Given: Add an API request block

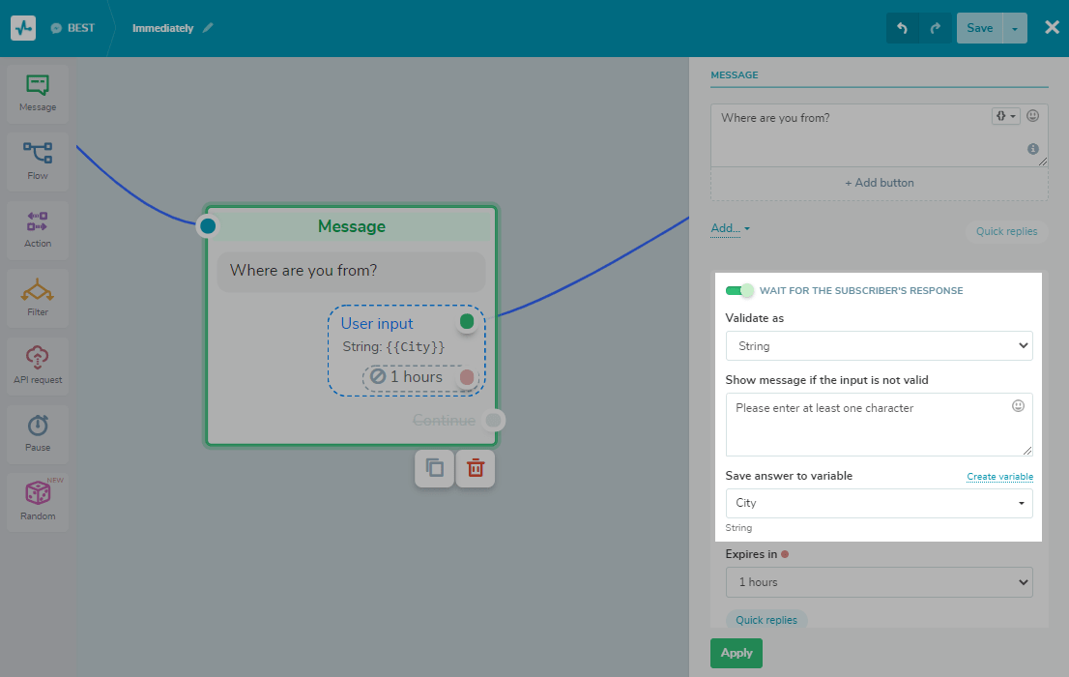Looking at the screenshot, I should pos(38,366).
